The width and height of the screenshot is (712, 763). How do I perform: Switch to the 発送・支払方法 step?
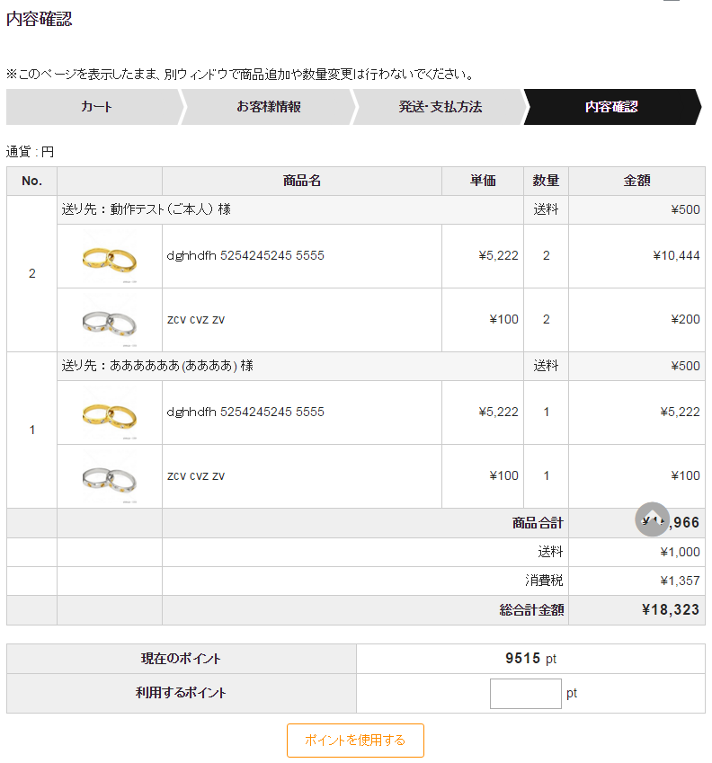coord(440,107)
